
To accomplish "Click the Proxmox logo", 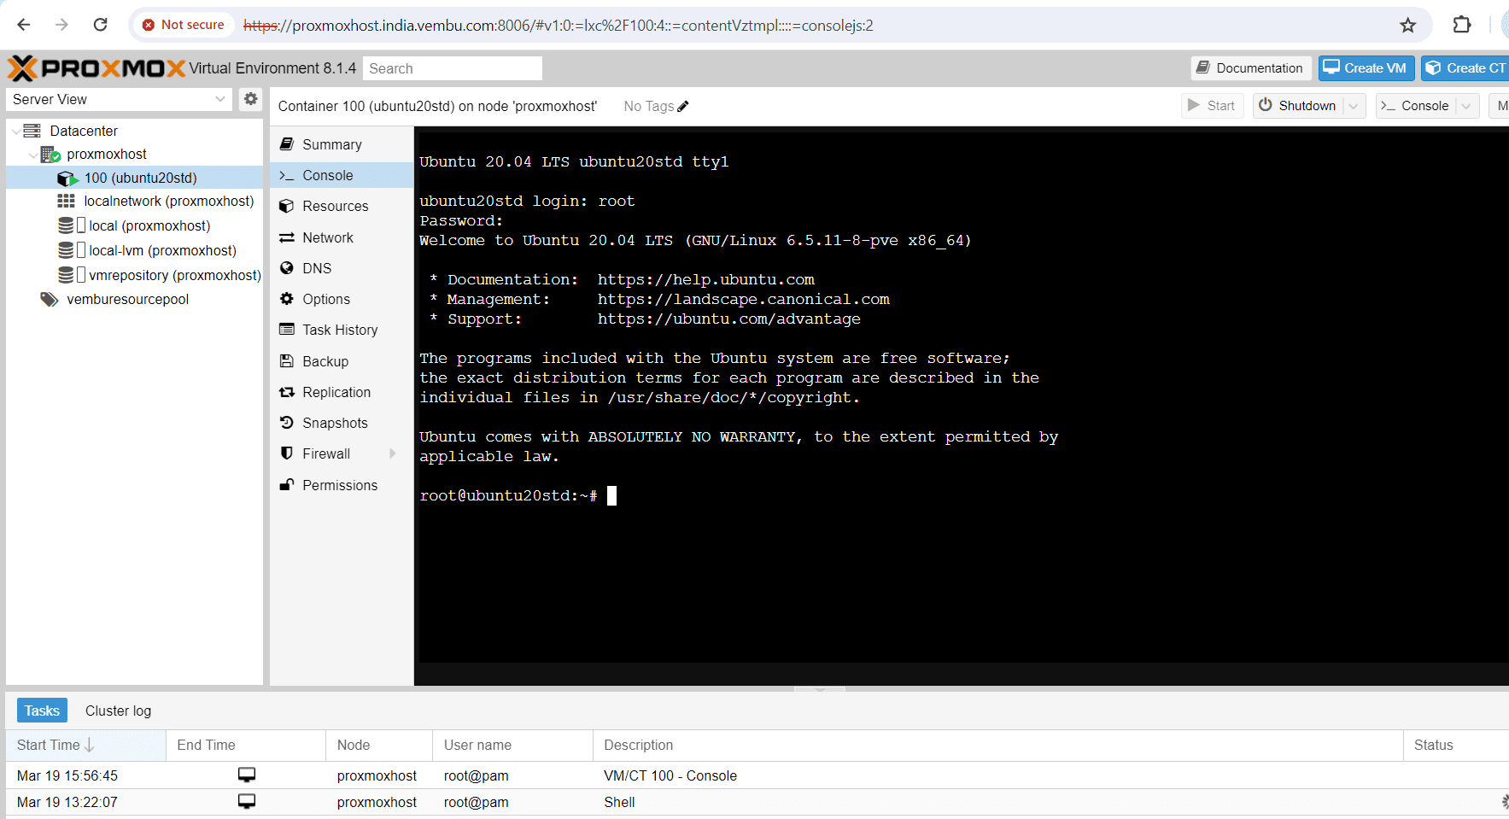I will 97,68.
